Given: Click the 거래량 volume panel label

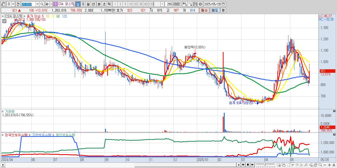Looking at the screenshot, I should point(10,111).
